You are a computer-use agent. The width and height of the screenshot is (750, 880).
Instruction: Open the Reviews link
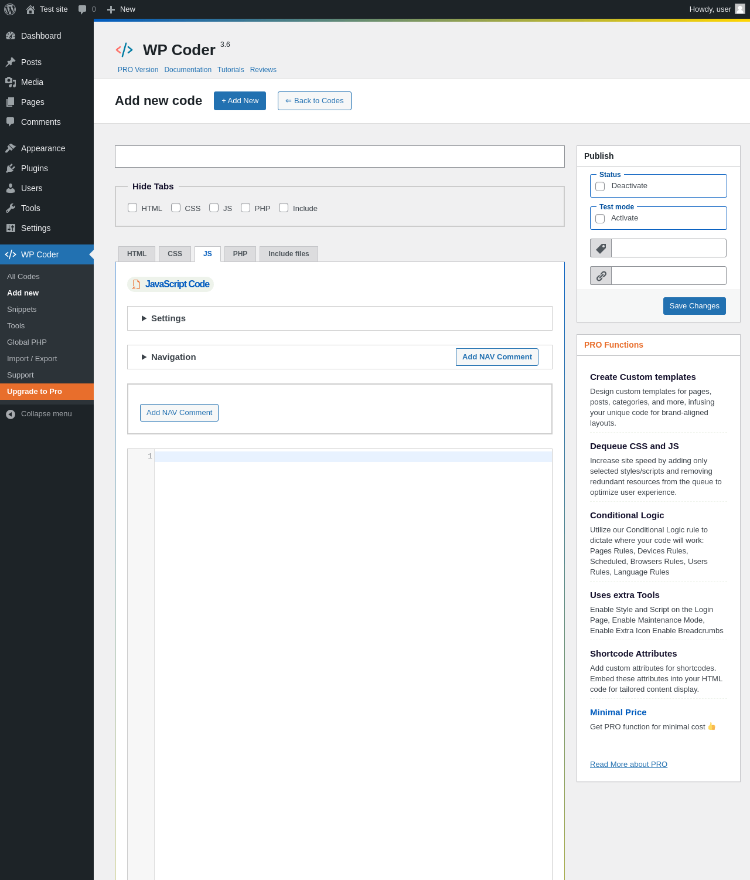tap(263, 70)
